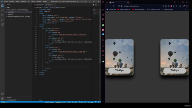The image size is (192, 108).
Task: Click the heart bookmark icon in browser toolbar
Action: (x=176, y=6)
